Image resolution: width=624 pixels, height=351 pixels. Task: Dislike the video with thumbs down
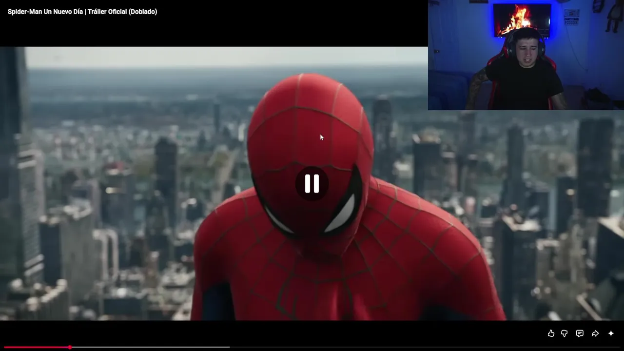[x=565, y=333]
